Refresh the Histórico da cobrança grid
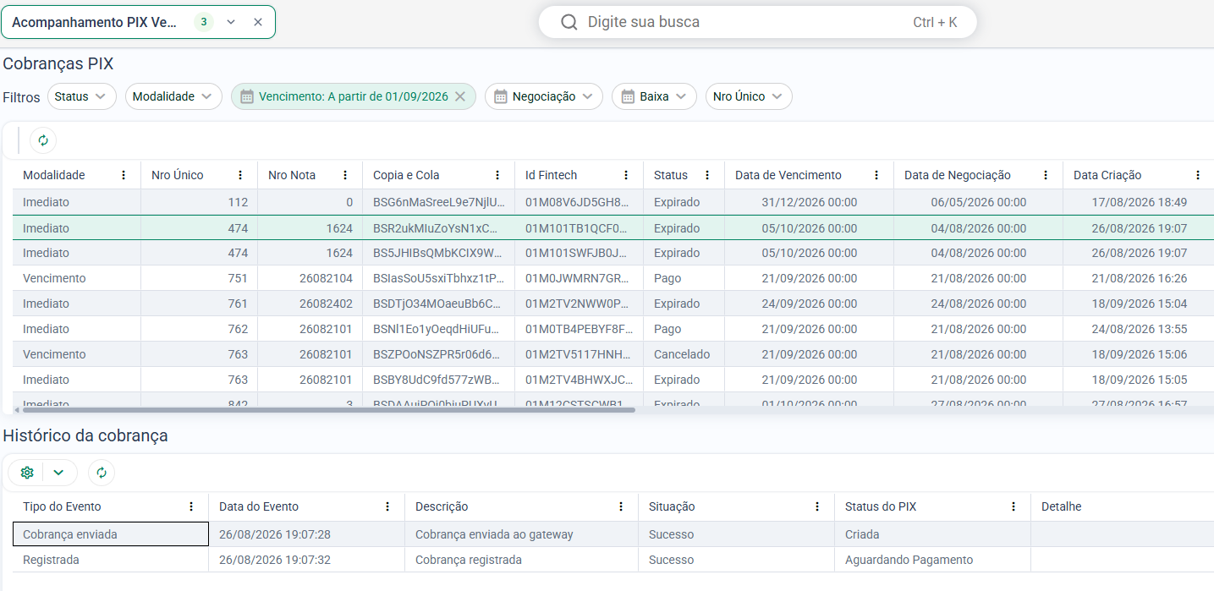This screenshot has width=1214, height=591. click(x=102, y=473)
